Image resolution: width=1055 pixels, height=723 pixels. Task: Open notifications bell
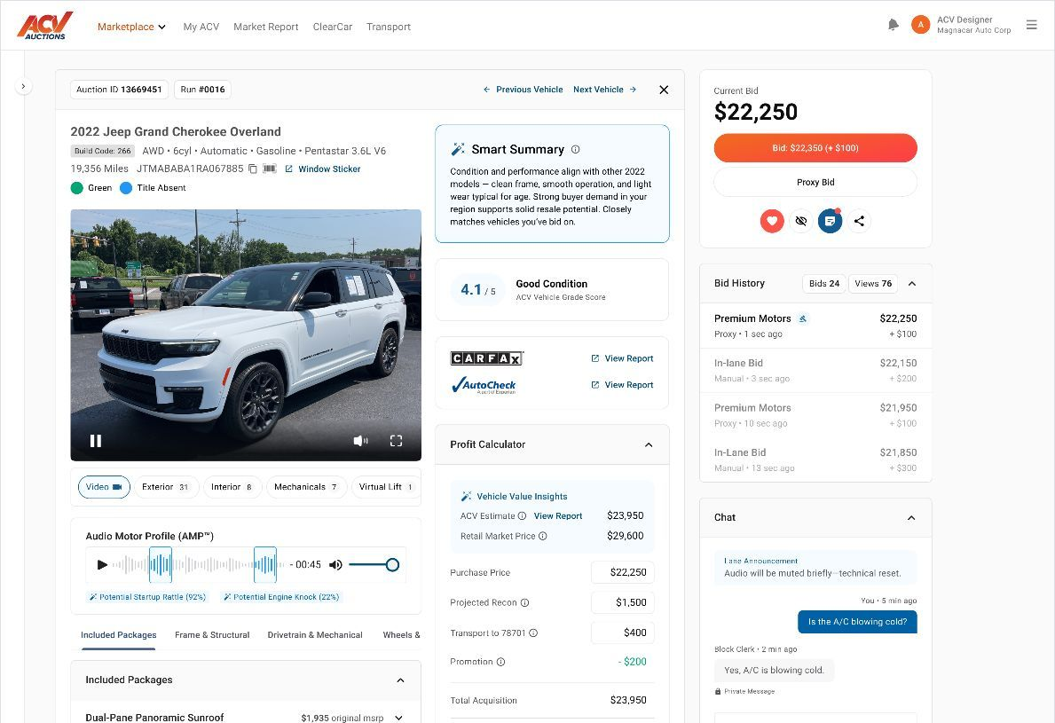pyautogui.click(x=893, y=25)
